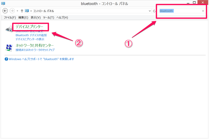Viewport: 209px width, 139px height.
Task: Minimize the コントロール パネル window
Action: (x=188, y=3)
